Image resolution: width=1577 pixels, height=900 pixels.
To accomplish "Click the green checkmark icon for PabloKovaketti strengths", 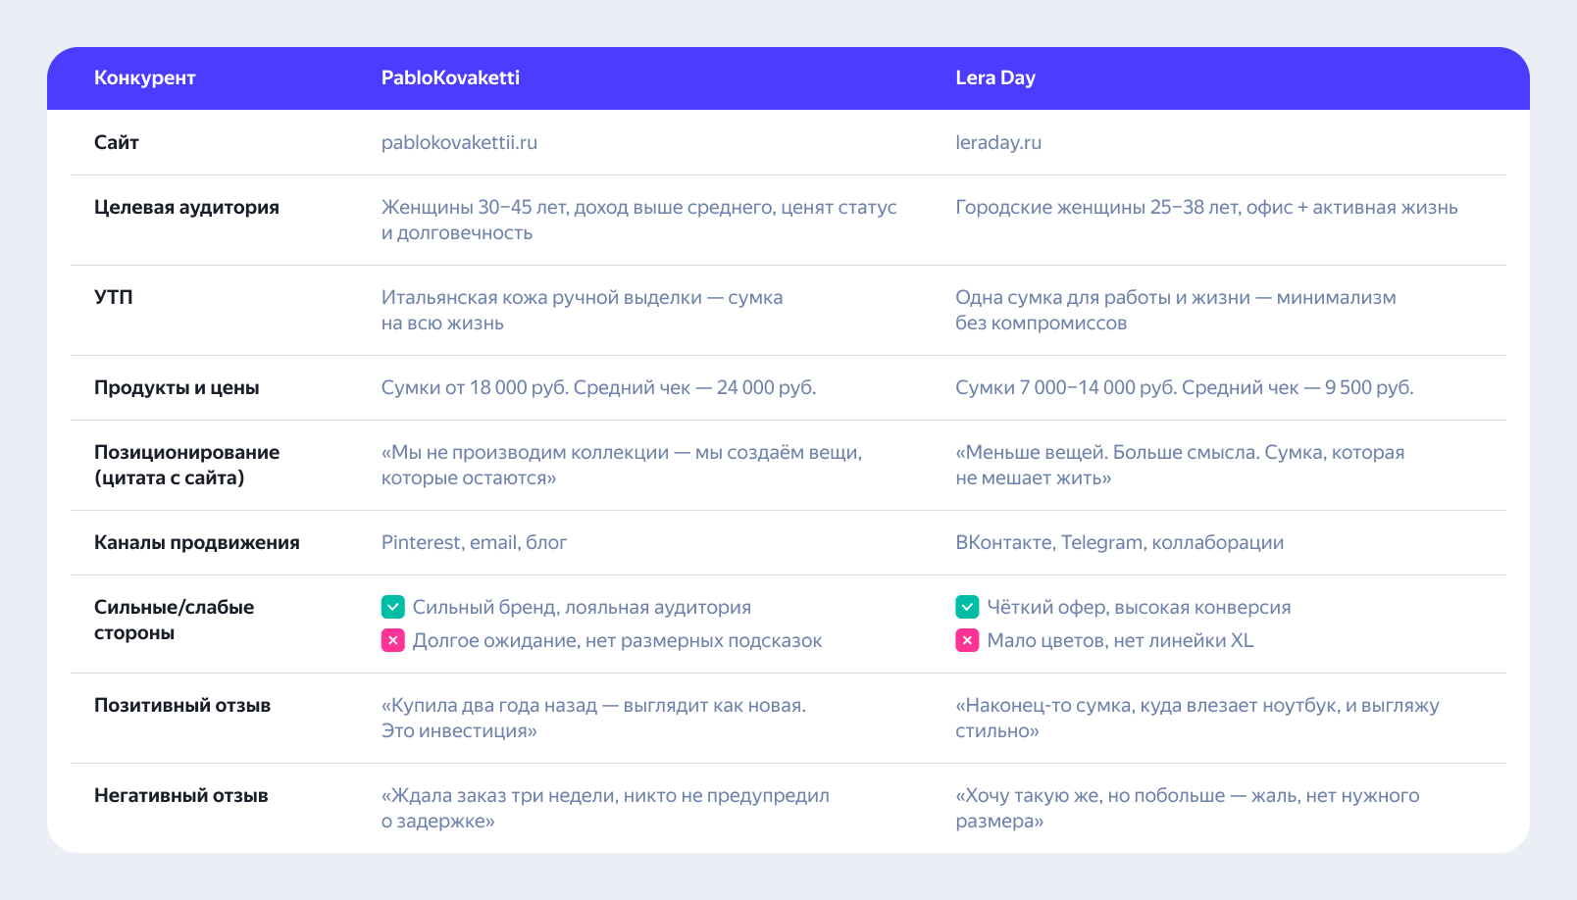I will click(x=392, y=607).
